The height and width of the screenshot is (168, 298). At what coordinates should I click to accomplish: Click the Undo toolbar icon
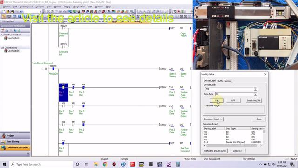pyautogui.click(x=61, y=11)
